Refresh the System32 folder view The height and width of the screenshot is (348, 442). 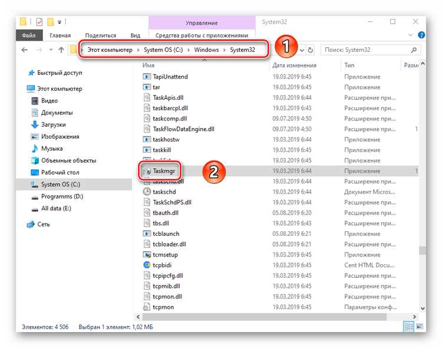click(311, 50)
